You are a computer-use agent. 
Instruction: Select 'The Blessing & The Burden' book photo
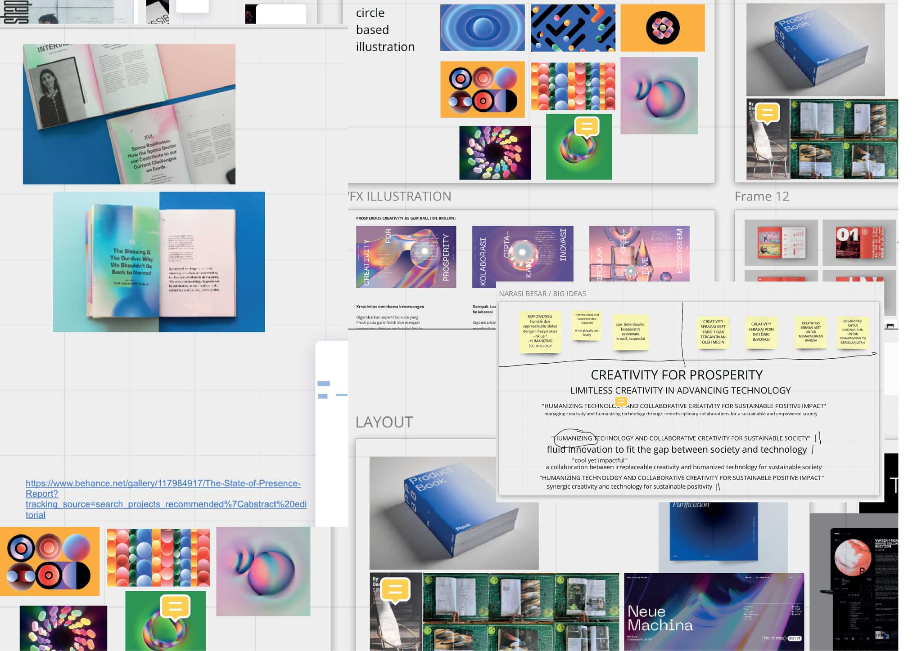point(159,262)
